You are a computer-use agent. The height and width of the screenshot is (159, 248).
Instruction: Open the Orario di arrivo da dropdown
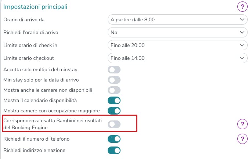pos(177,19)
